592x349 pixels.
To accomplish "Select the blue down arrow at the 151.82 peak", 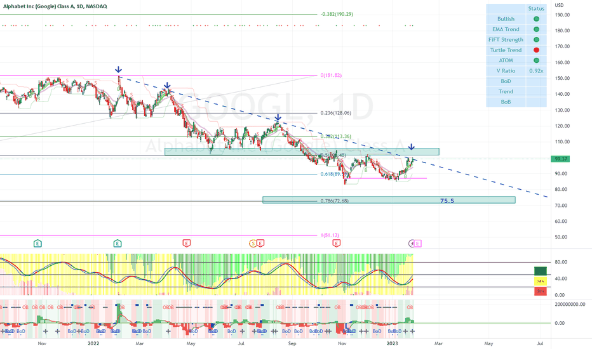I will (x=119, y=70).
